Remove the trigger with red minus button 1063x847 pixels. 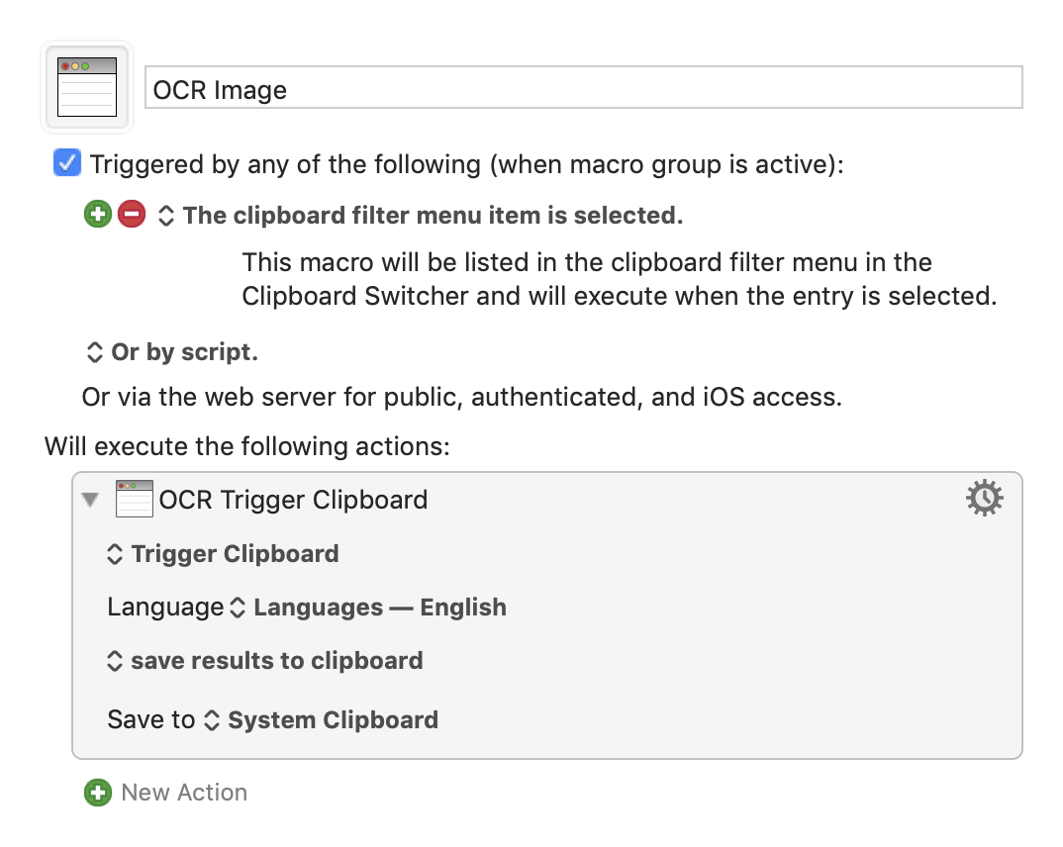tap(131, 215)
